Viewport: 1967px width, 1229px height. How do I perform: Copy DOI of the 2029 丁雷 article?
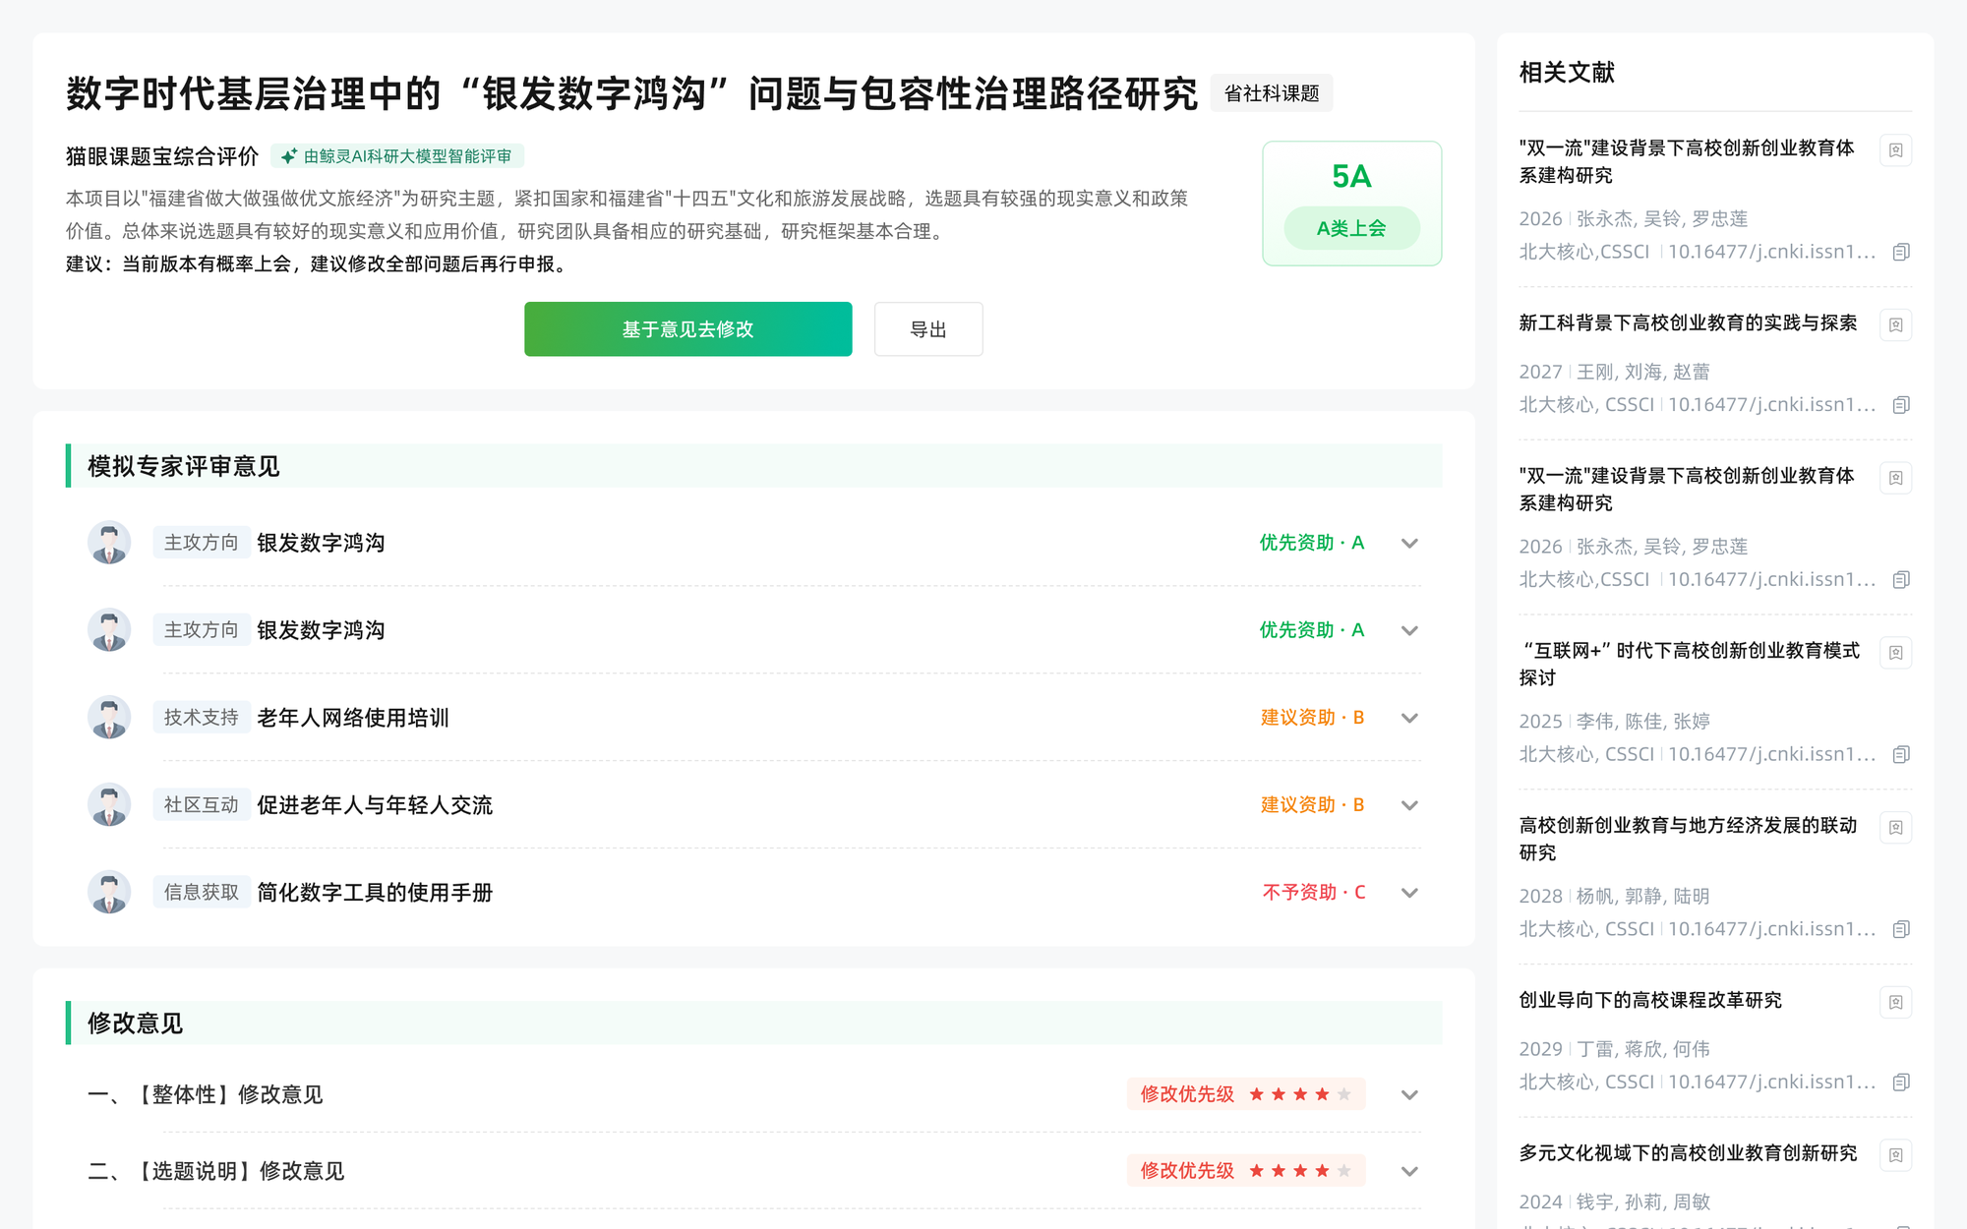1901,1083
